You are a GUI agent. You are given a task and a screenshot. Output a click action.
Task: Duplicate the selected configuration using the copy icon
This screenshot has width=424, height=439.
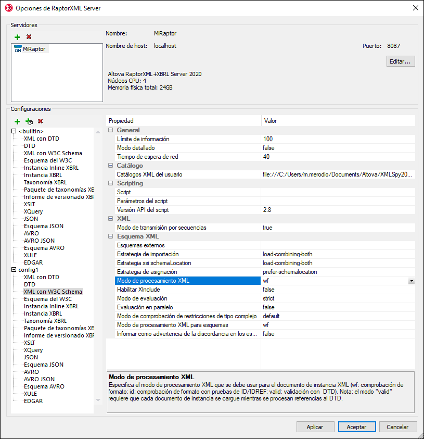(x=30, y=121)
